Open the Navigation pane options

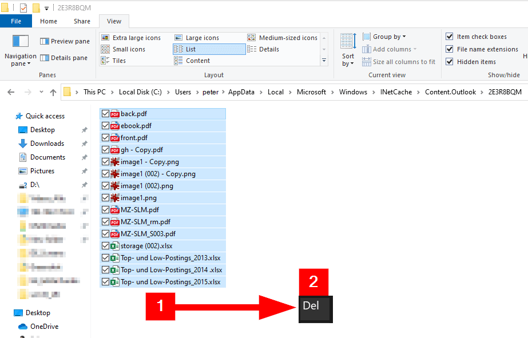click(x=20, y=55)
